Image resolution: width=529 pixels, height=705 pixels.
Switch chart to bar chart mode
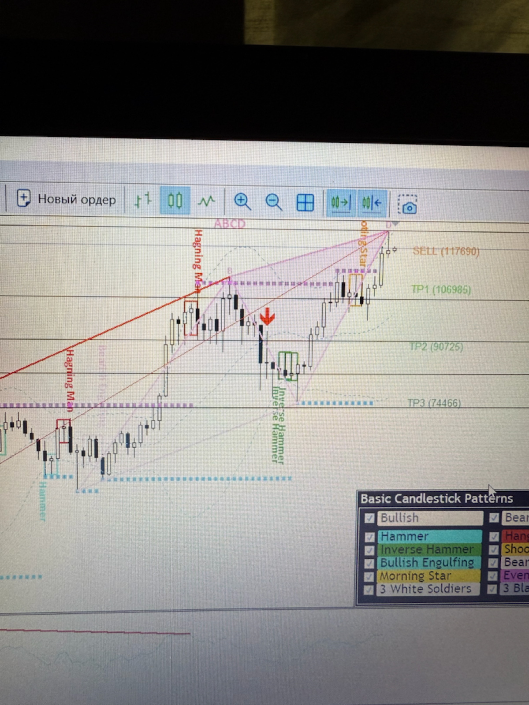[x=143, y=200]
